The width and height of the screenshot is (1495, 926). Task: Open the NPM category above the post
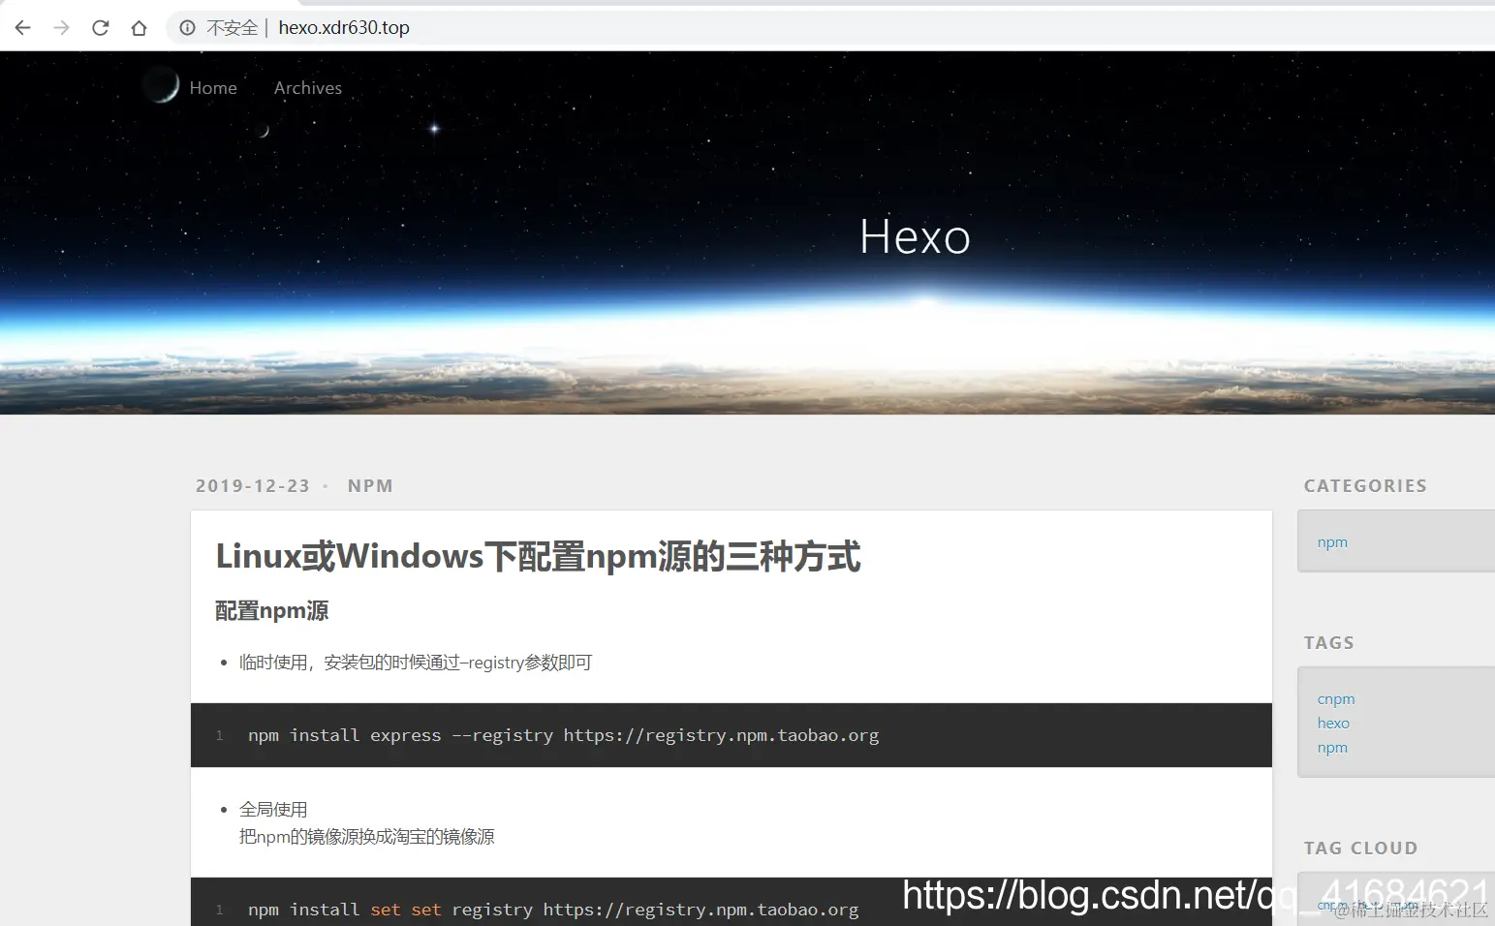click(370, 486)
